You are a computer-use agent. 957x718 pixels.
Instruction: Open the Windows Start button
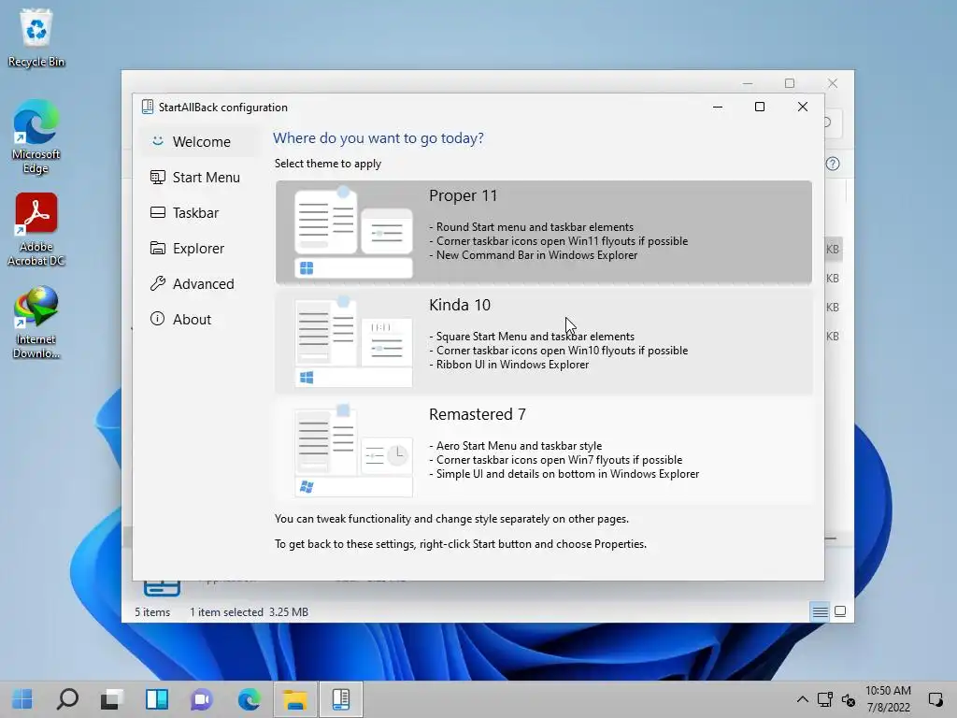point(22,699)
